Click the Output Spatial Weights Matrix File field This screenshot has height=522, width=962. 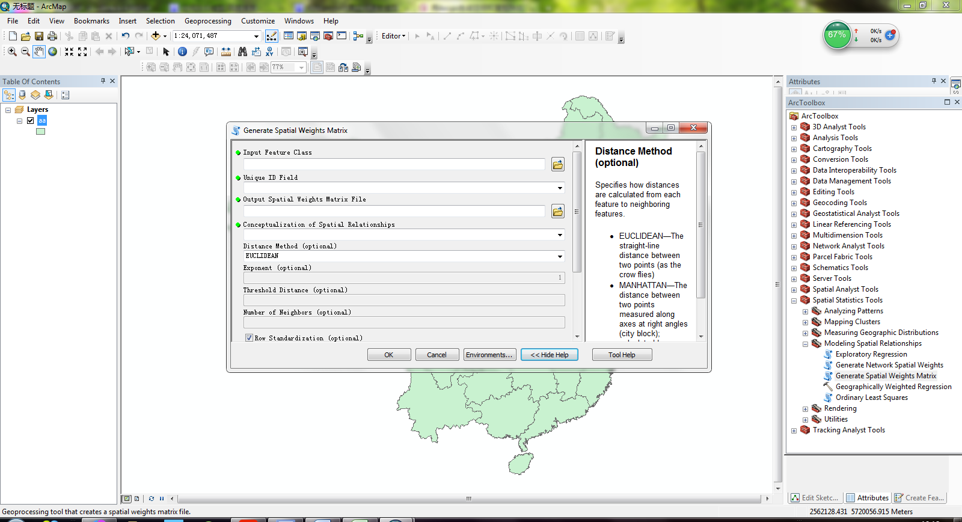(394, 211)
